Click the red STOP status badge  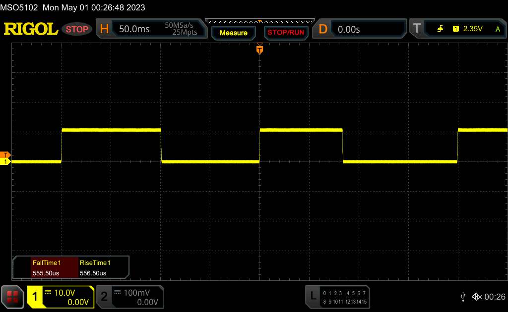point(77,29)
